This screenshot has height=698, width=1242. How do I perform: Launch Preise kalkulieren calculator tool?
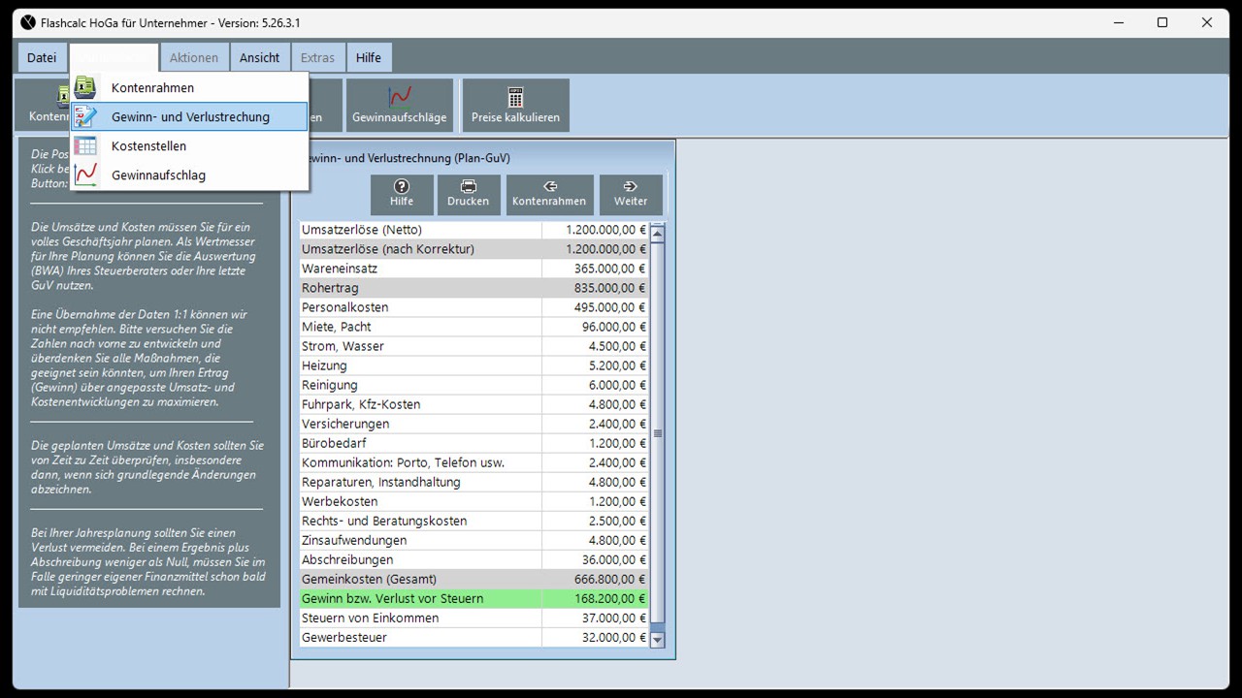pyautogui.click(x=515, y=106)
